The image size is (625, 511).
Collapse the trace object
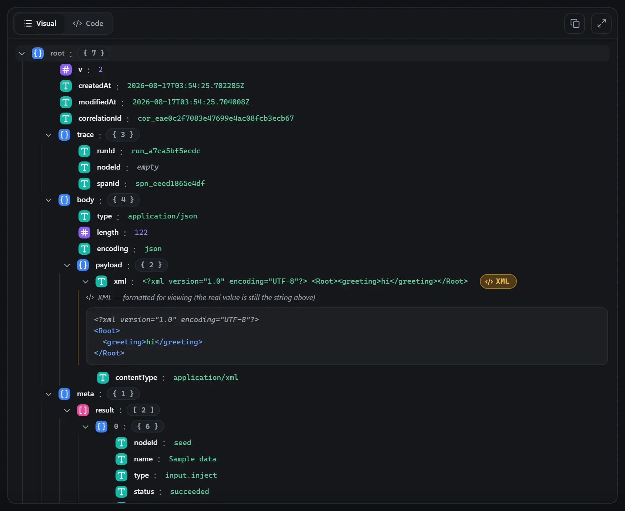[49, 135]
